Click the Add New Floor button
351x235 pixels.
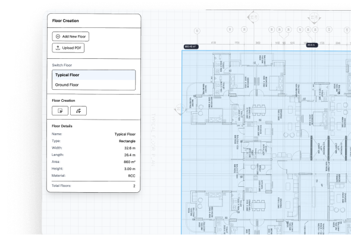pos(71,36)
